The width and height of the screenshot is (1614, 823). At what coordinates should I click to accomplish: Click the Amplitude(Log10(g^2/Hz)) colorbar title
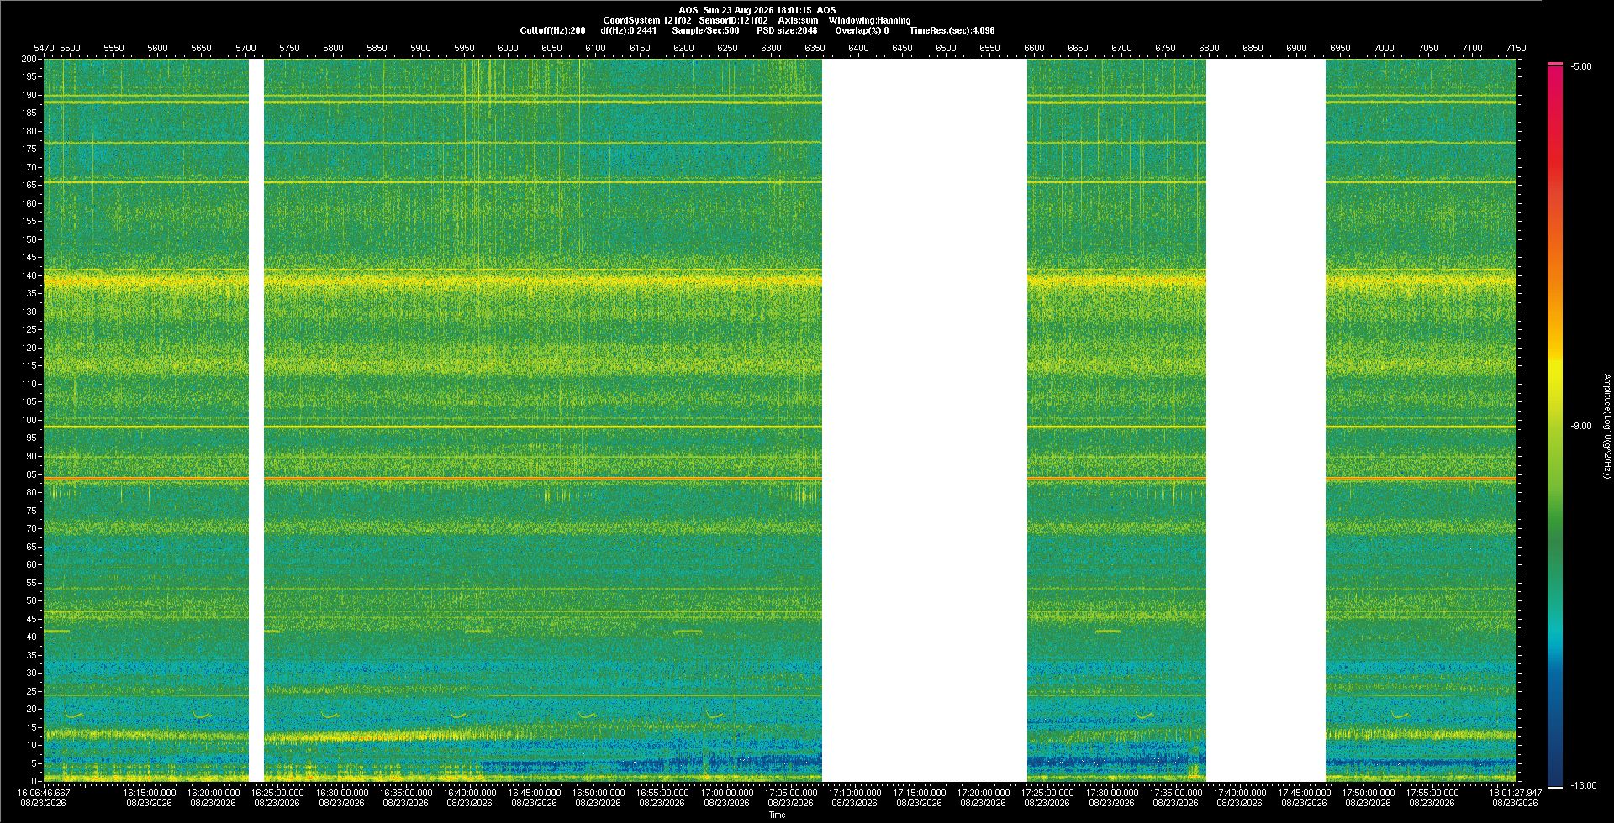[x=1606, y=426]
